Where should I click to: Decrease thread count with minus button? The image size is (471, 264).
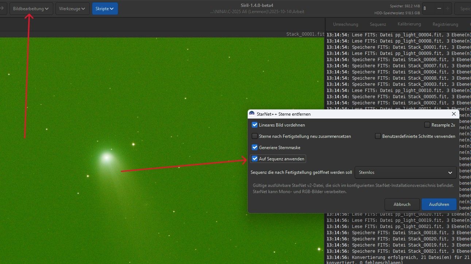pos(439,8)
